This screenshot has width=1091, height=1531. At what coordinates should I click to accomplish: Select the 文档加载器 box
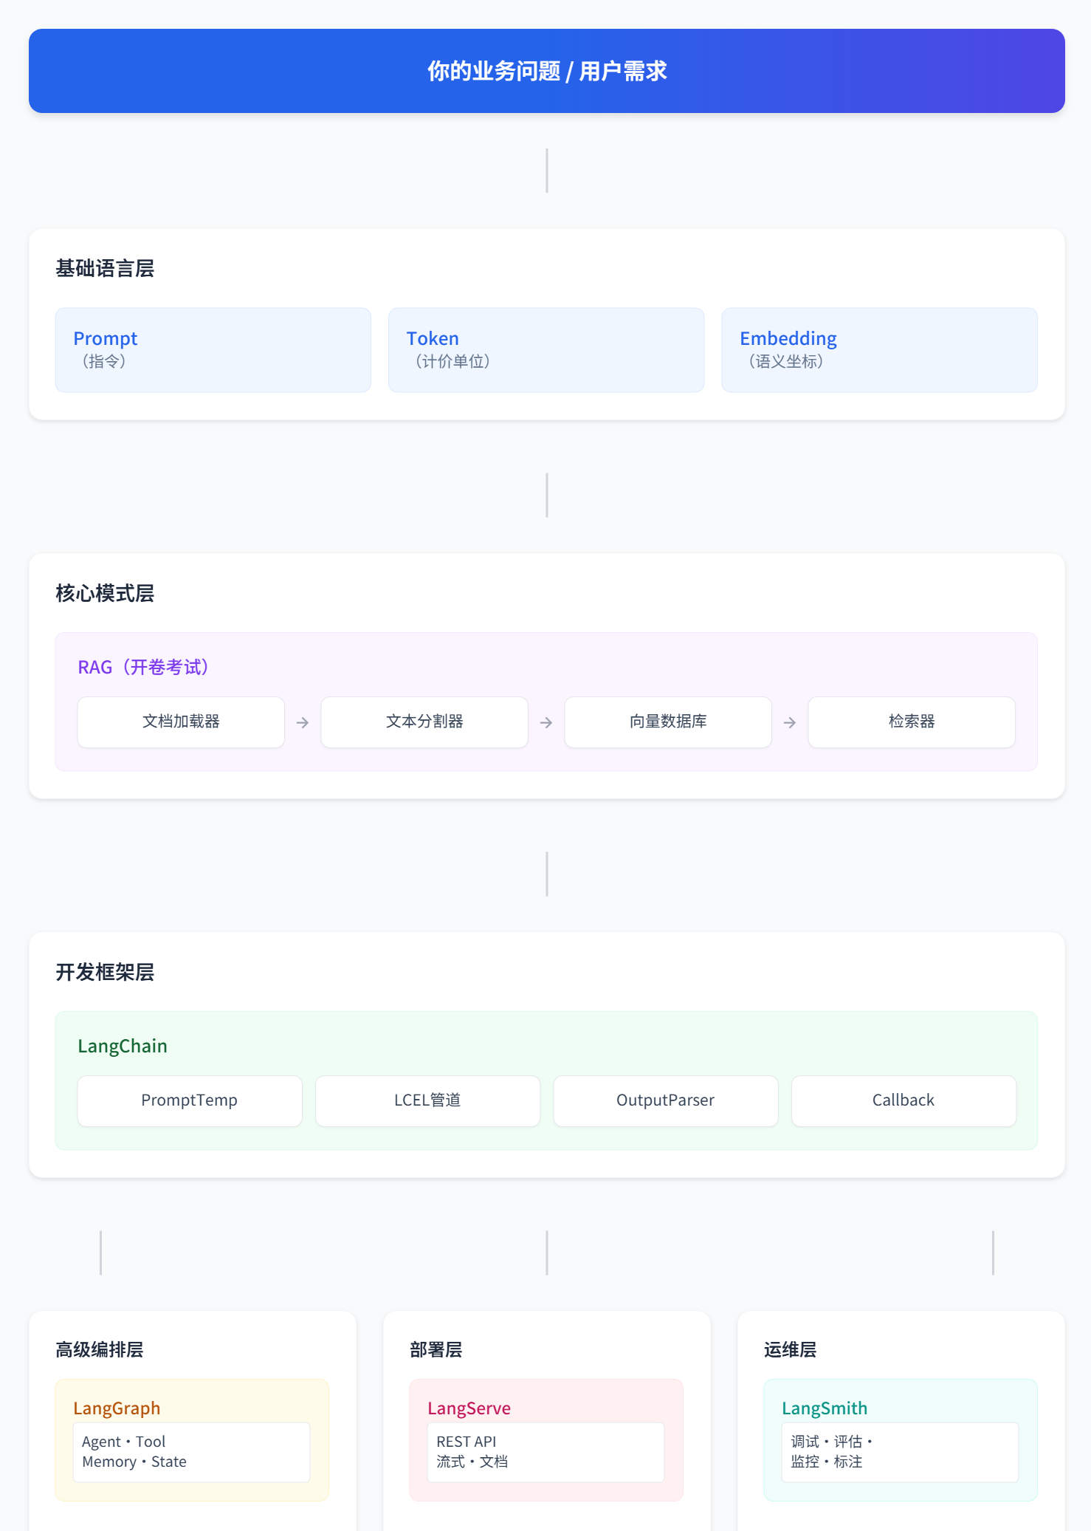pos(181,722)
